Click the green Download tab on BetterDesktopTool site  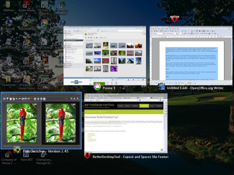click(144, 106)
